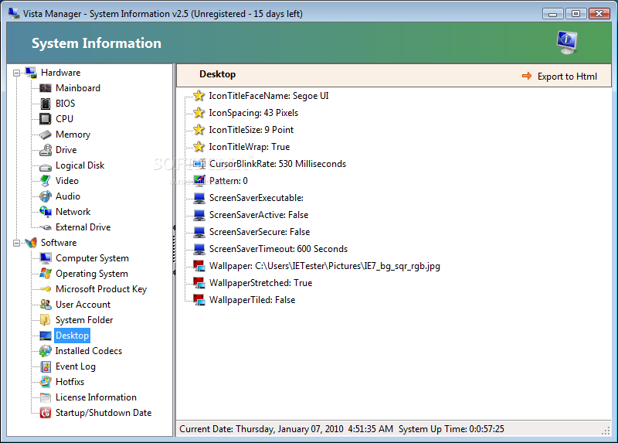Click the Installed Codecs icon

click(x=46, y=351)
